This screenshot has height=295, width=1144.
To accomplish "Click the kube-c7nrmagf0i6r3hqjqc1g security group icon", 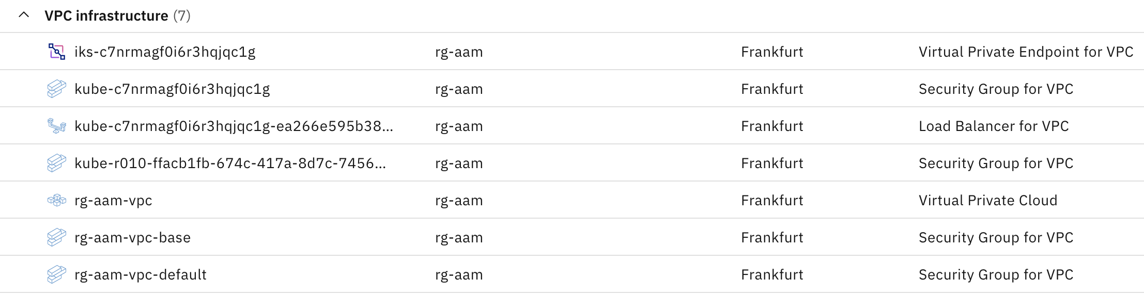I will pos(56,89).
